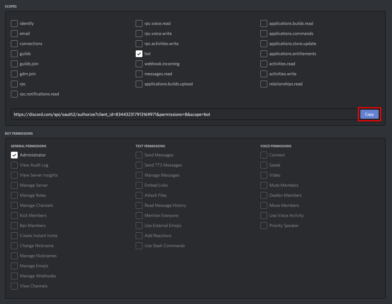Check the guilds scope box
Image resolution: width=392 pixels, height=304 pixels.
[x=14, y=54]
